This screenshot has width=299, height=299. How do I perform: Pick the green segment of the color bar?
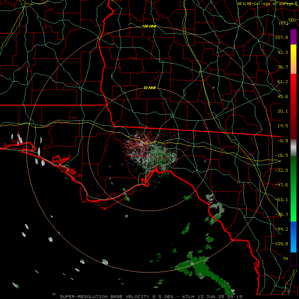(x=293, y=189)
